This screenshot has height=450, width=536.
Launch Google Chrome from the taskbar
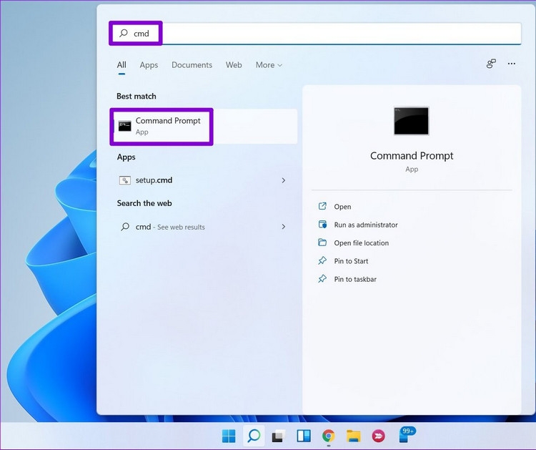[328, 436]
